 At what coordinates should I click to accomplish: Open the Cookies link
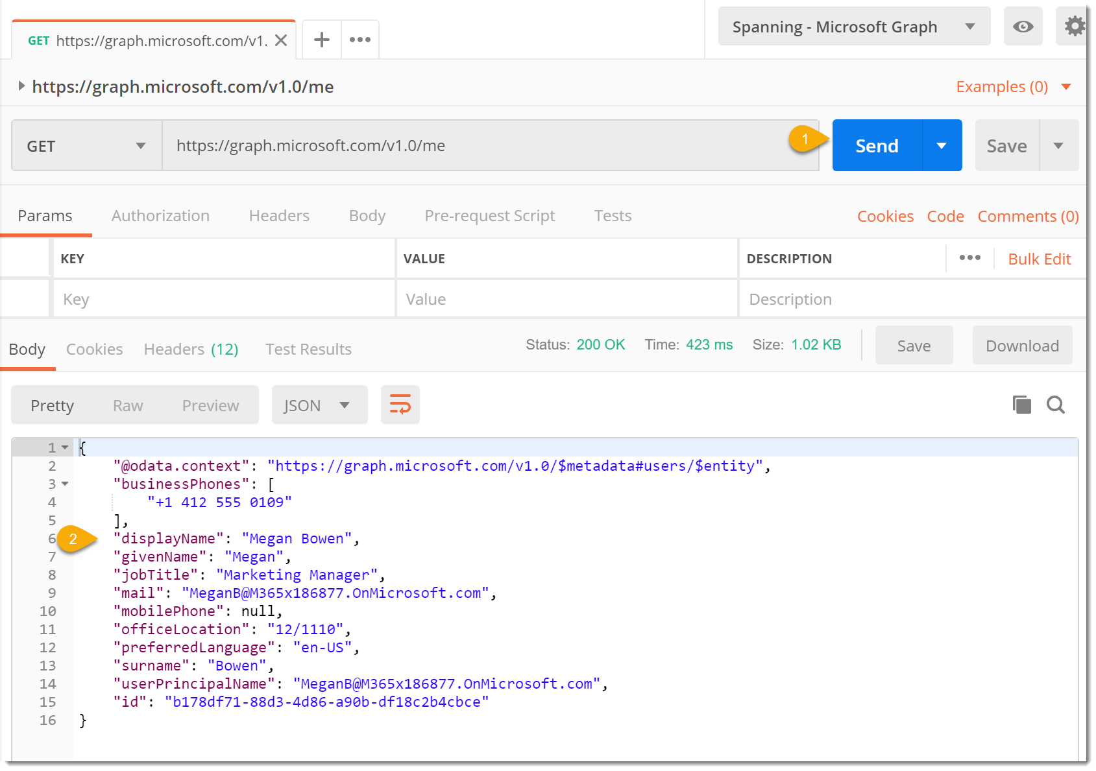point(885,217)
